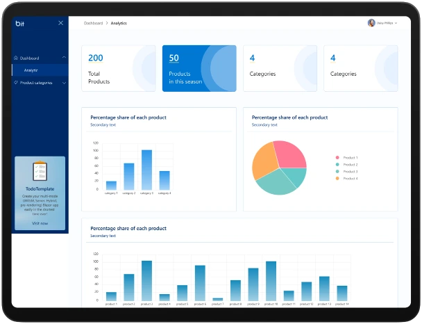Close the sidebar with the X icon
422x324 pixels.
tap(60, 23)
